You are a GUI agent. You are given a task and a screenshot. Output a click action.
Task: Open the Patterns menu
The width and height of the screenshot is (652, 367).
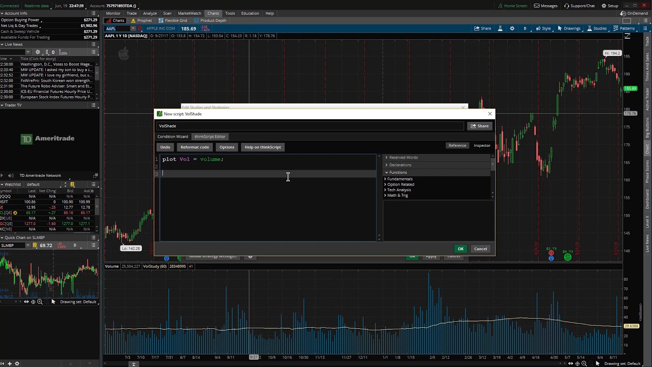(623, 29)
